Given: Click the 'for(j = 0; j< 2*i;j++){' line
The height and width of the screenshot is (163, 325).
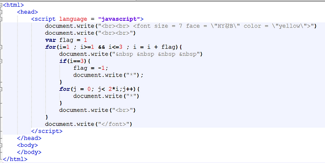Looking at the screenshot, I should [99, 89].
